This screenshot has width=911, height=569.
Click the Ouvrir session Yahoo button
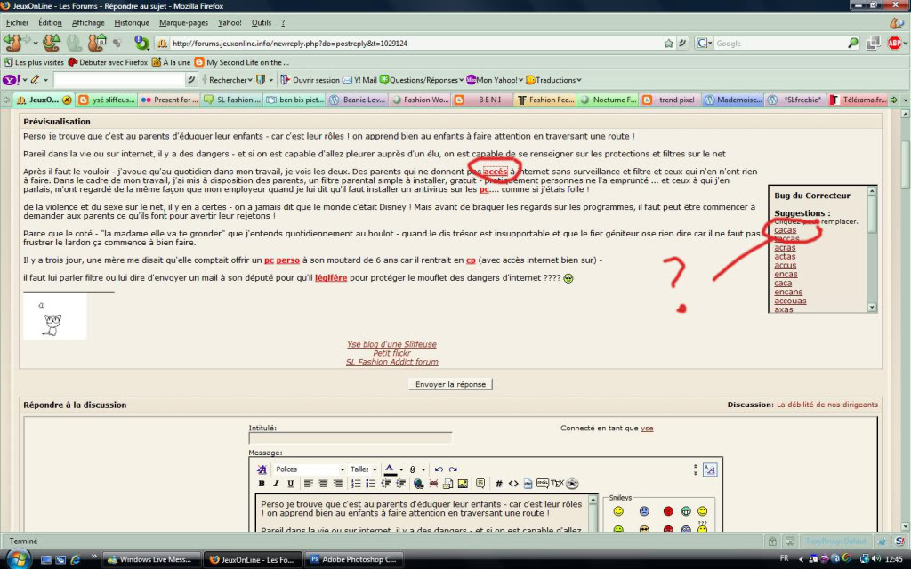tap(310, 80)
